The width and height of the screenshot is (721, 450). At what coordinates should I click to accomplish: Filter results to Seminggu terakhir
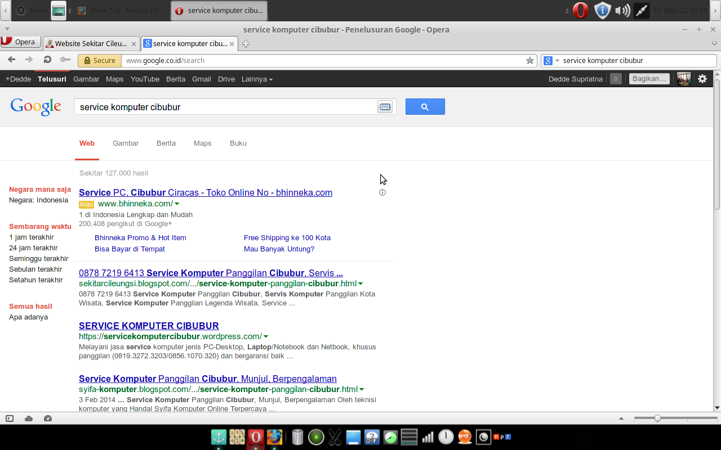[38, 258]
